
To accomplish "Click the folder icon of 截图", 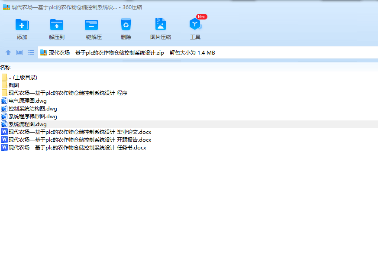I will point(4,85).
